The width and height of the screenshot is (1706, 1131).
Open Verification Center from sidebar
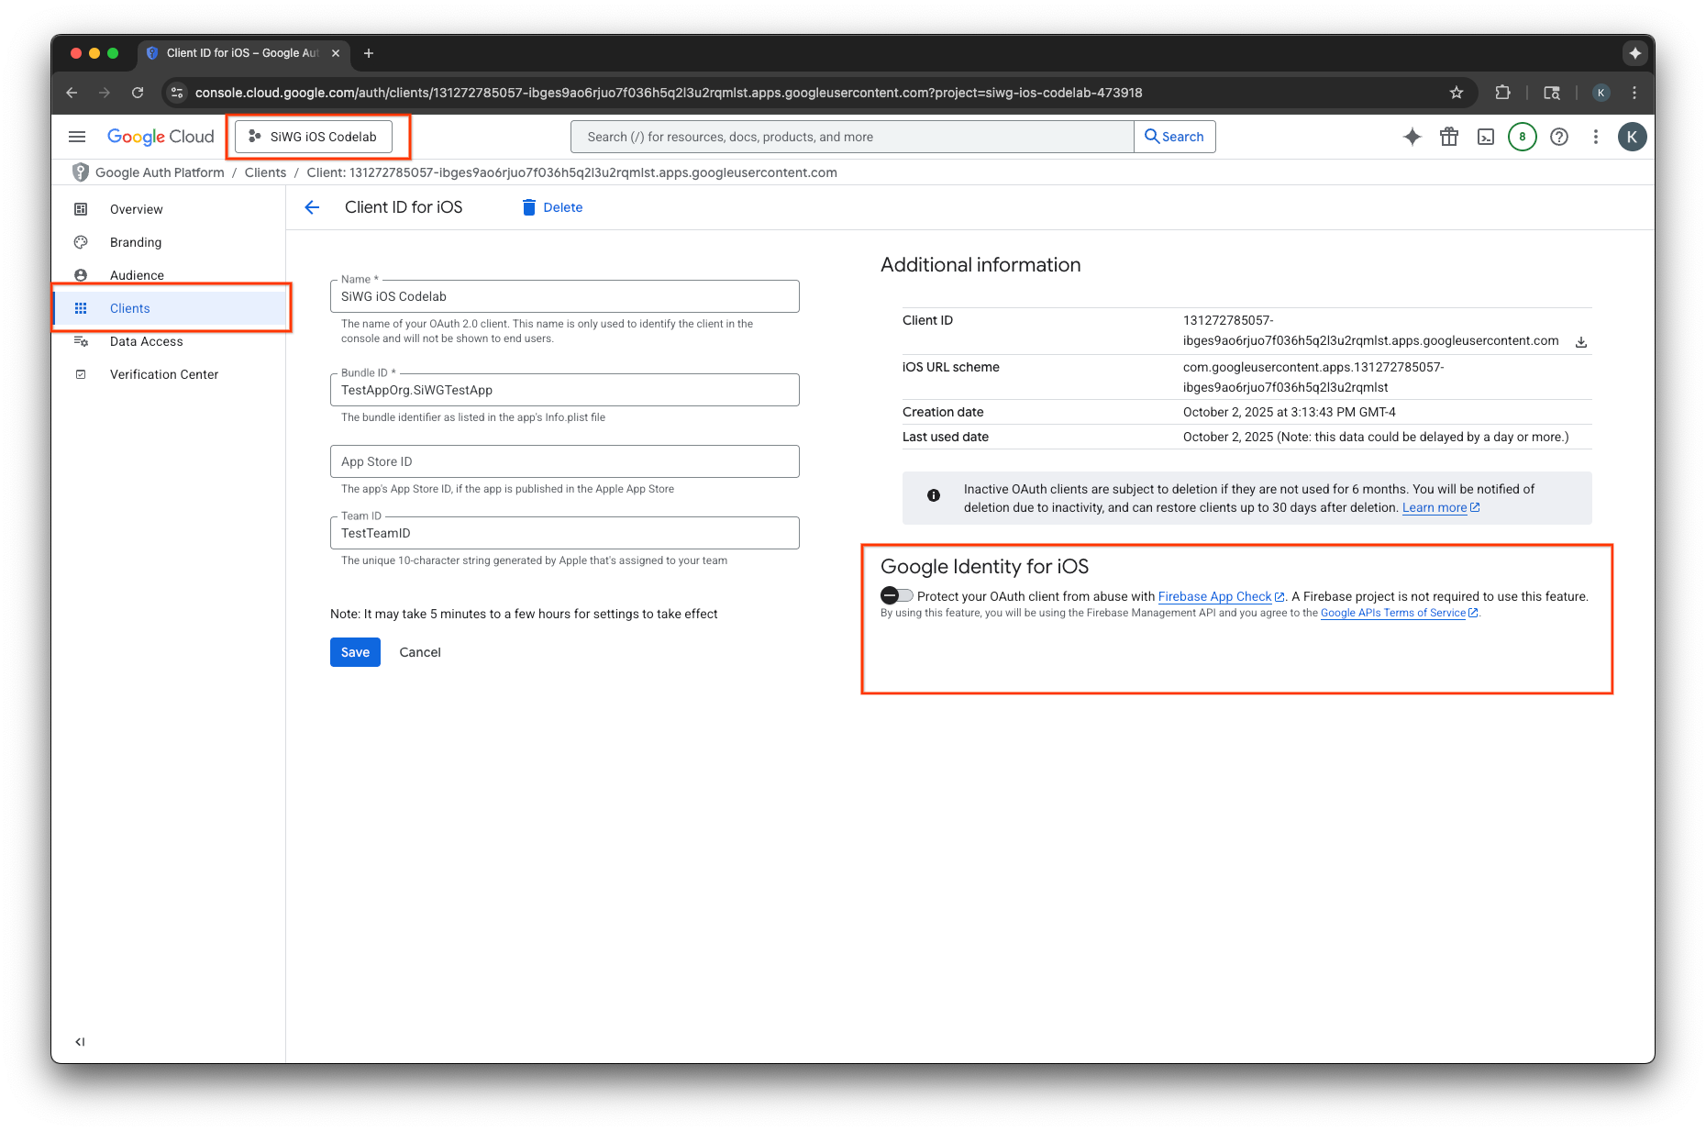click(164, 374)
